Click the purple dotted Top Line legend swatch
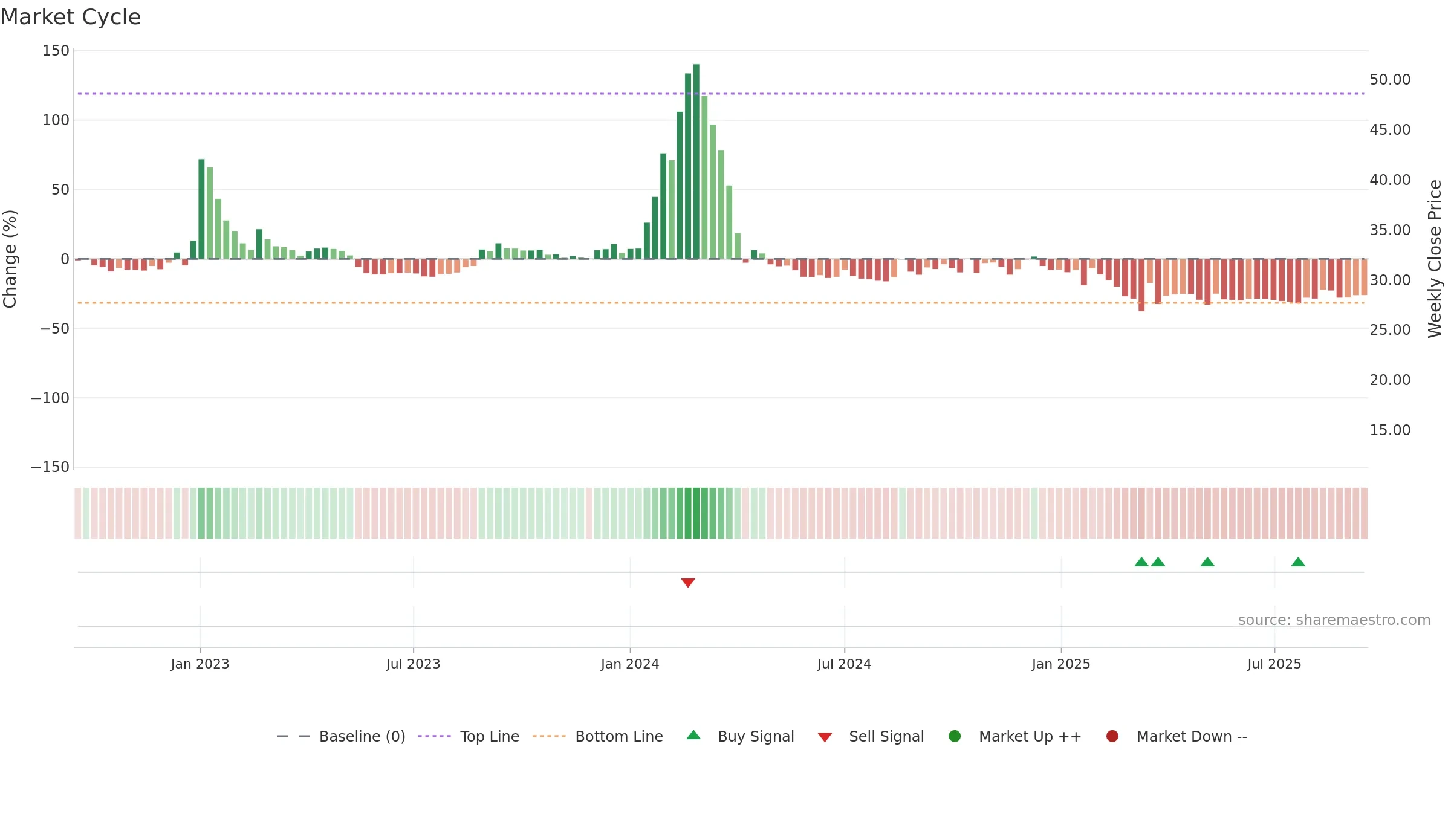This screenshot has width=1451, height=816. point(434,736)
